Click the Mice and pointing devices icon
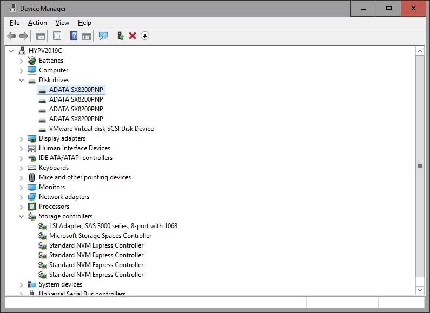This screenshot has width=430, height=313. (x=32, y=177)
